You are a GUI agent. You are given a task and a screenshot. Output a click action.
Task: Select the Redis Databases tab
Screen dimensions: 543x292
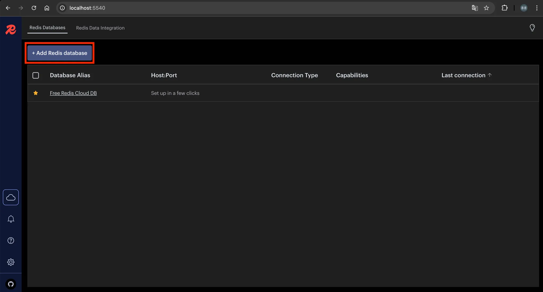pyautogui.click(x=47, y=28)
